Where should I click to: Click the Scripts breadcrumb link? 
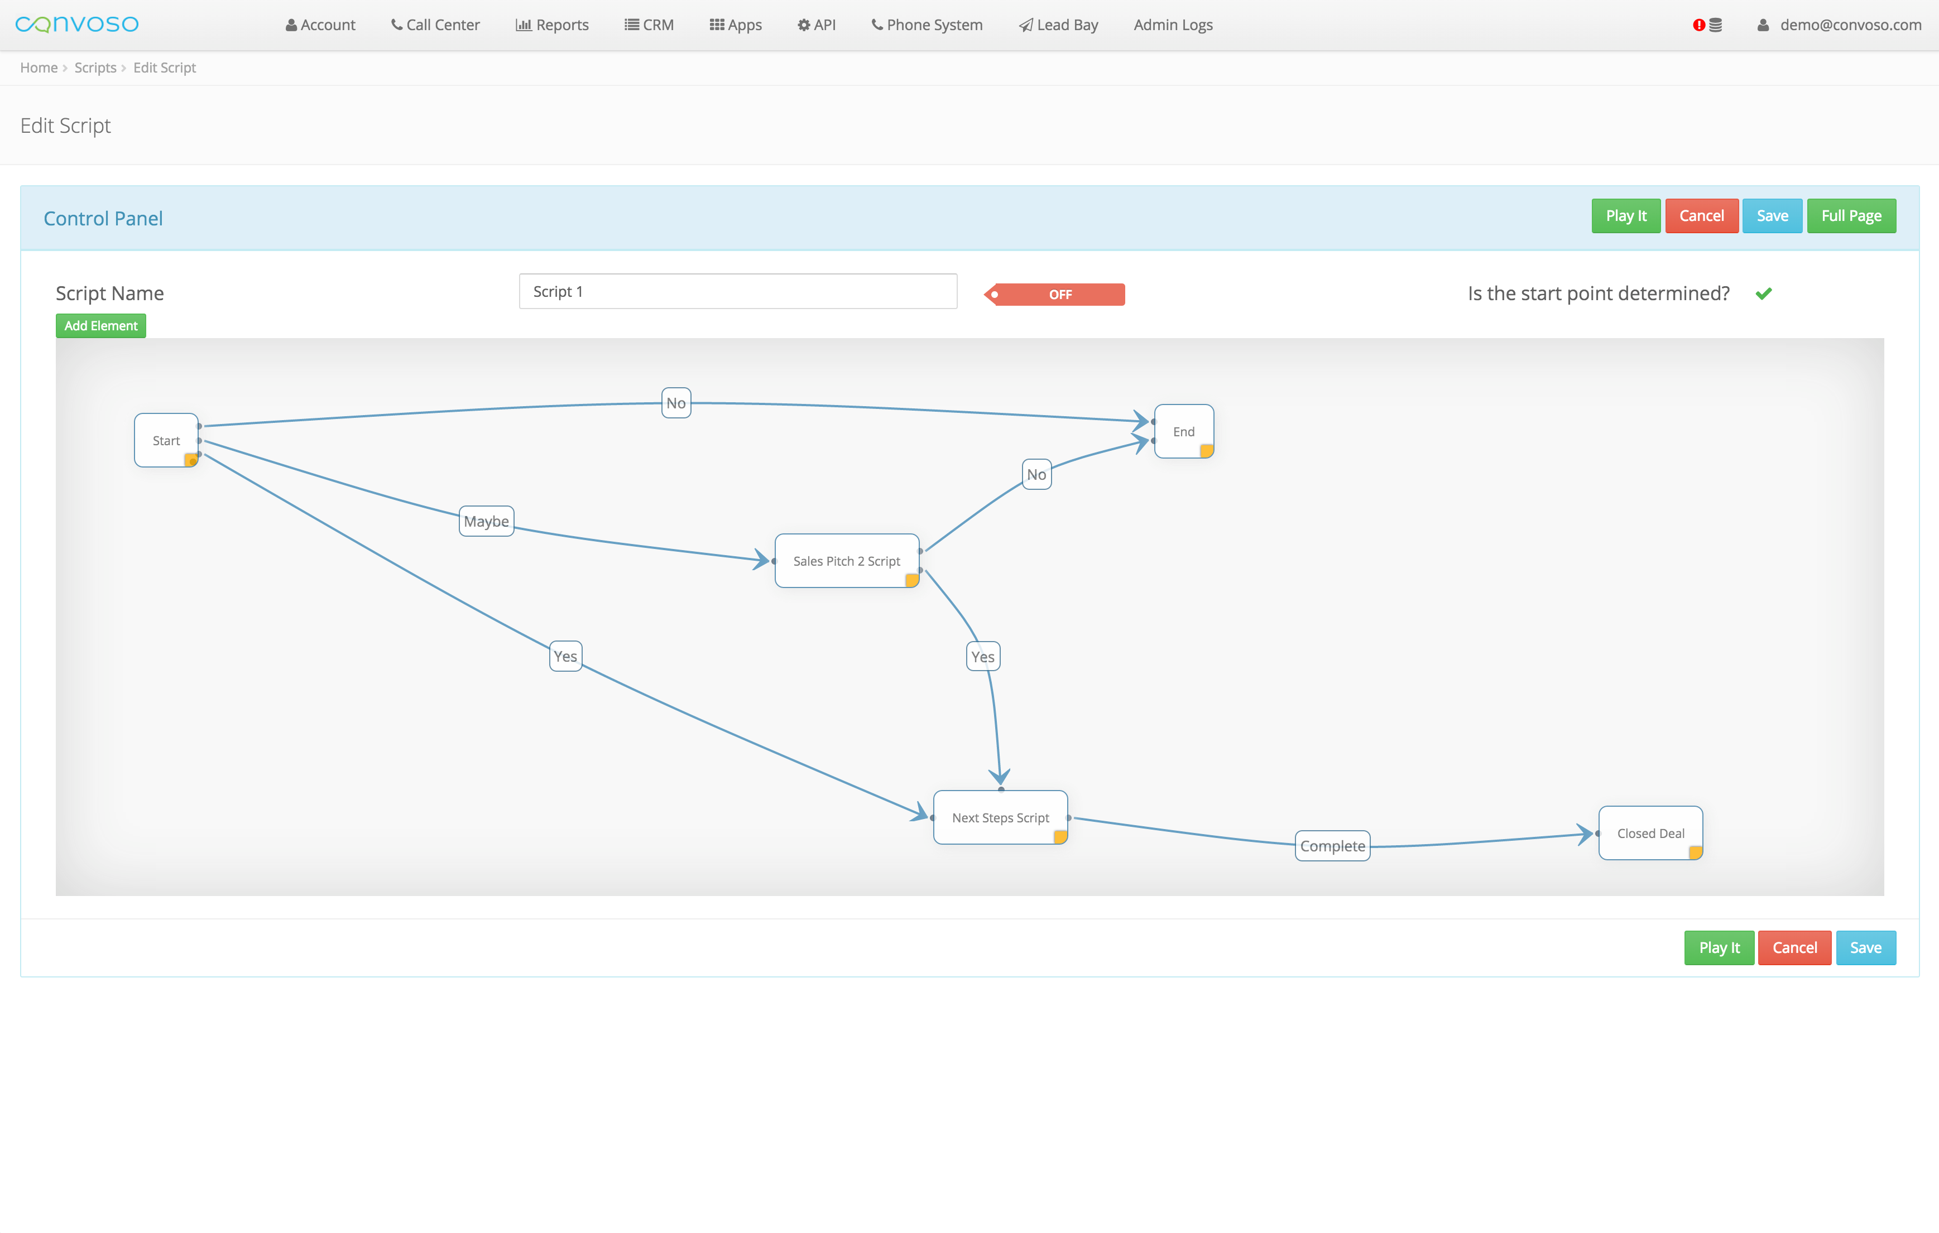tap(95, 68)
